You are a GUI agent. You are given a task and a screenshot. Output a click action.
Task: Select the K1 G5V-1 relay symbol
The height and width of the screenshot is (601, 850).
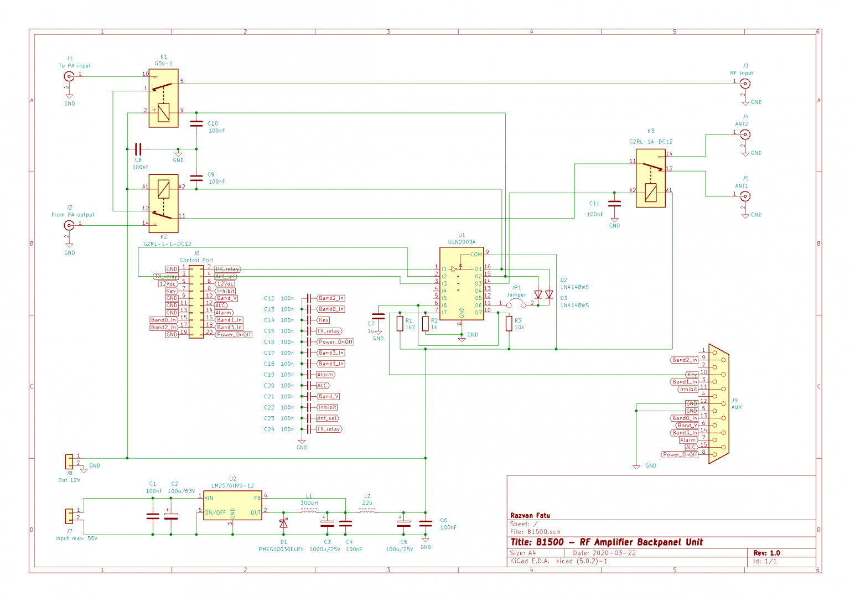click(x=163, y=99)
